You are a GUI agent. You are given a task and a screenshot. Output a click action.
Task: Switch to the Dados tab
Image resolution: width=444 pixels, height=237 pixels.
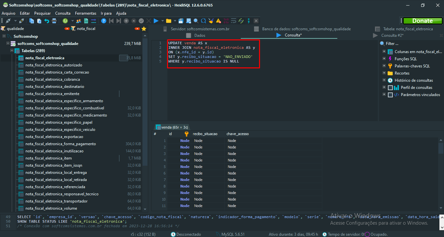coord(200,35)
